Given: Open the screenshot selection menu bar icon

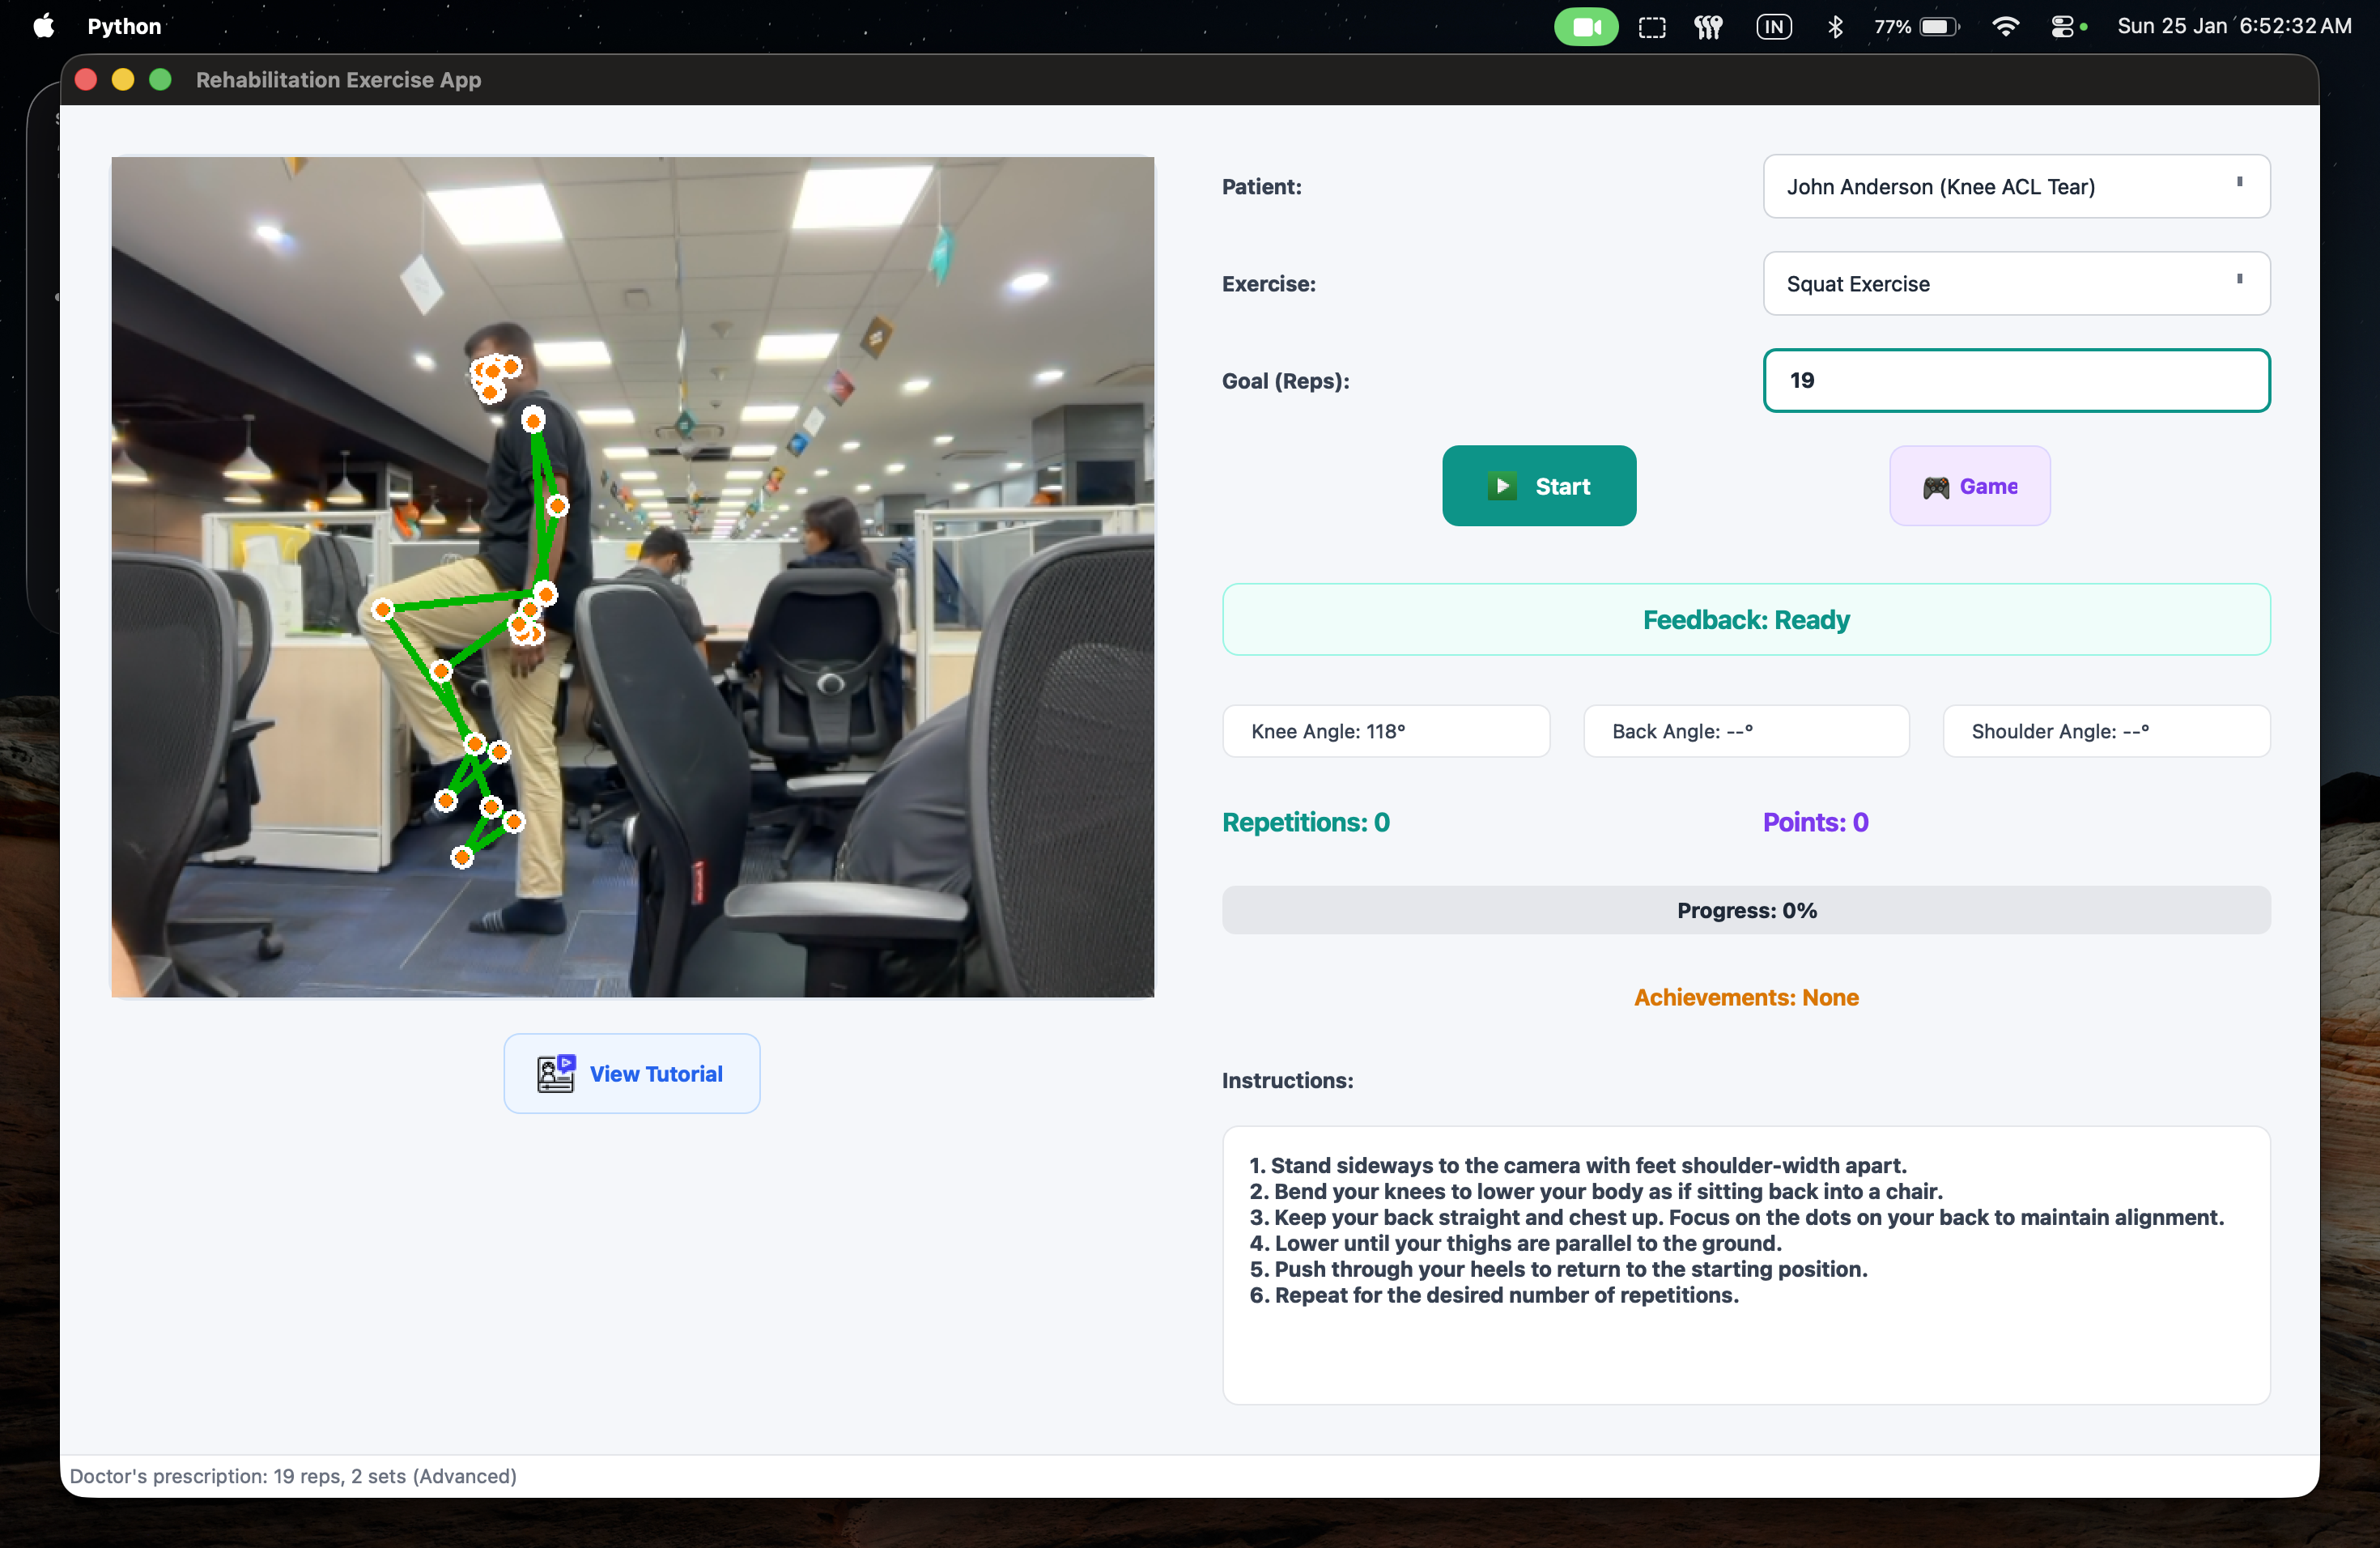Looking at the screenshot, I should [x=1652, y=27].
